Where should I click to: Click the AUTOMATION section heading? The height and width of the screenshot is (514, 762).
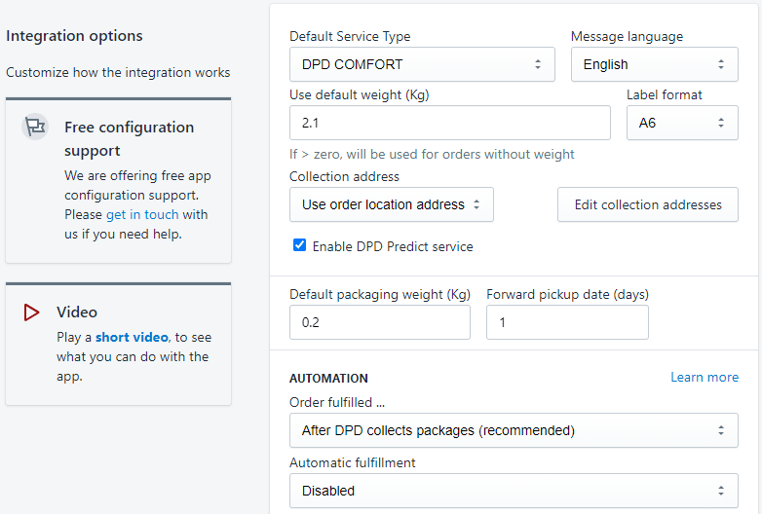tap(328, 378)
